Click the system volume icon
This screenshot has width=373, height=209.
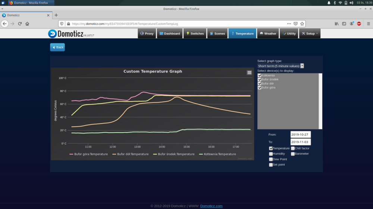point(351,3)
